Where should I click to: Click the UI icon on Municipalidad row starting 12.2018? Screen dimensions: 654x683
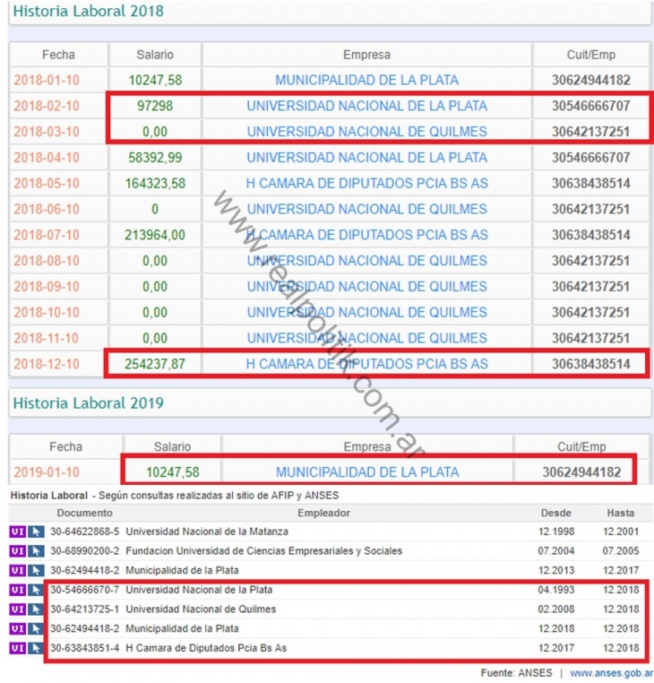[17, 628]
